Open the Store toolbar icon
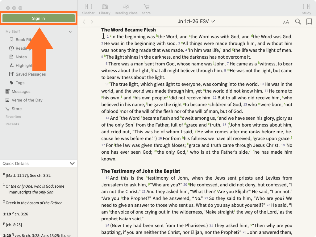Image resolution: width=316 pixels, height=237 pixels. (146, 9)
